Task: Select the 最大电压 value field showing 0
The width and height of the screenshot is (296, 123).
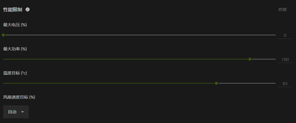Action: coord(285,35)
